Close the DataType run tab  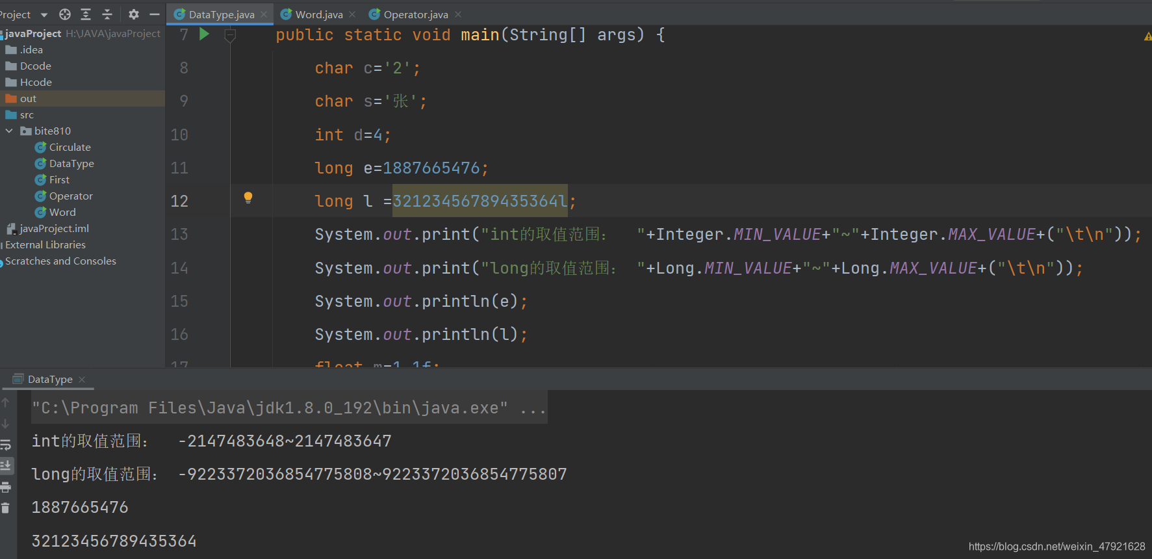82,380
